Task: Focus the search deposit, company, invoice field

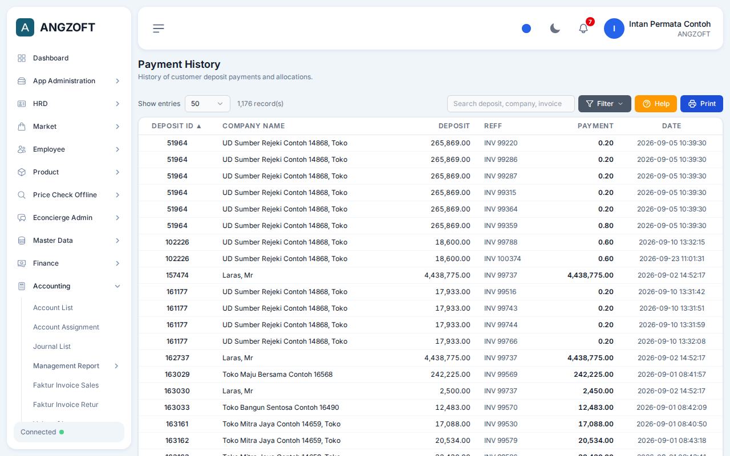Action: click(511, 104)
